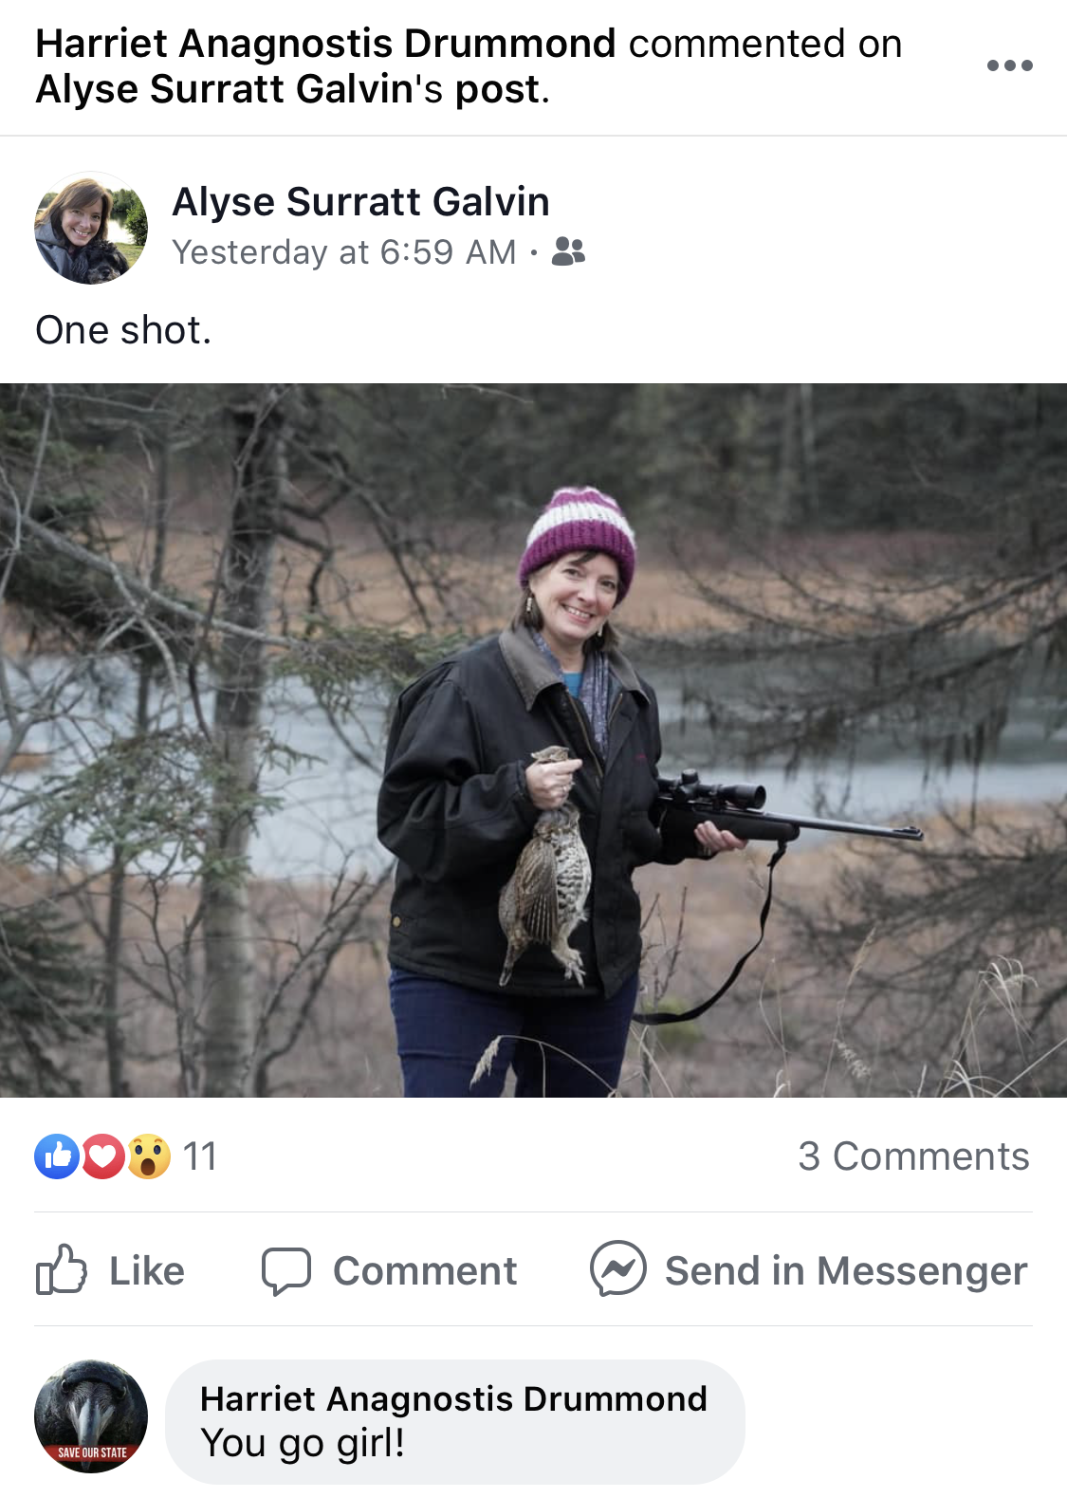Tap the wow face reaction icon
Viewport: 1067px width, 1498px height.
pyautogui.click(x=149, y=1156)
